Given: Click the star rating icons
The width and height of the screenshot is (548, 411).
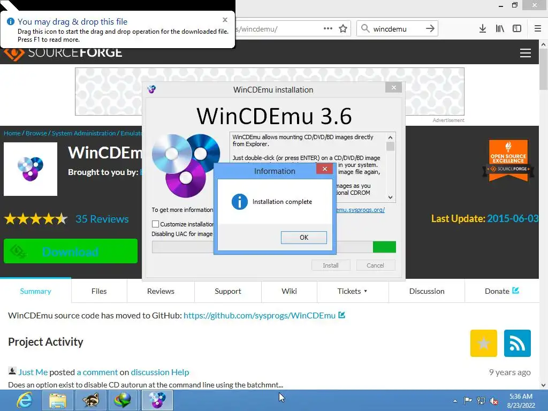Looking at the screenshot, I should [36, 219].
